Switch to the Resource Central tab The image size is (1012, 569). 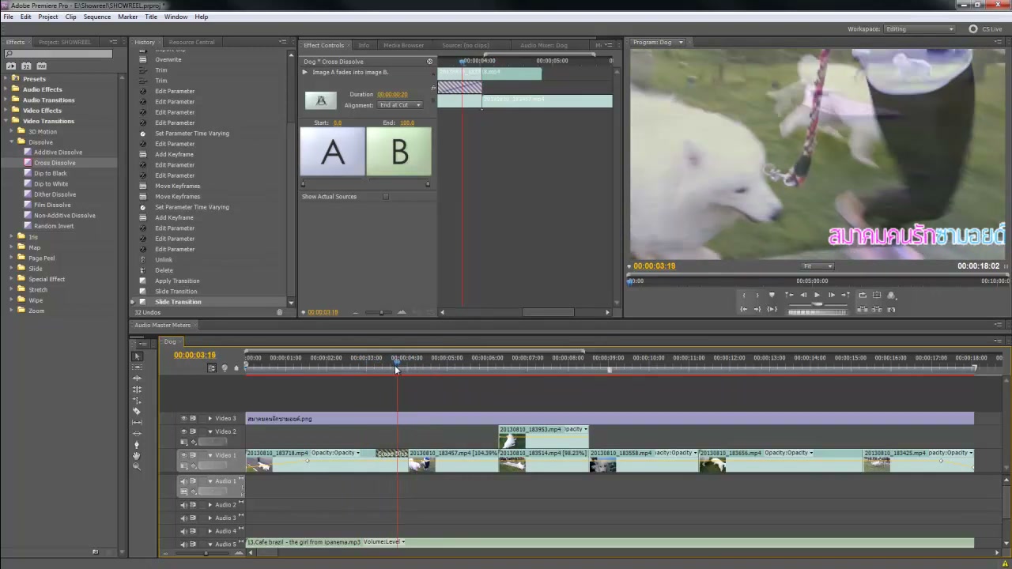[x=191, y=42]
